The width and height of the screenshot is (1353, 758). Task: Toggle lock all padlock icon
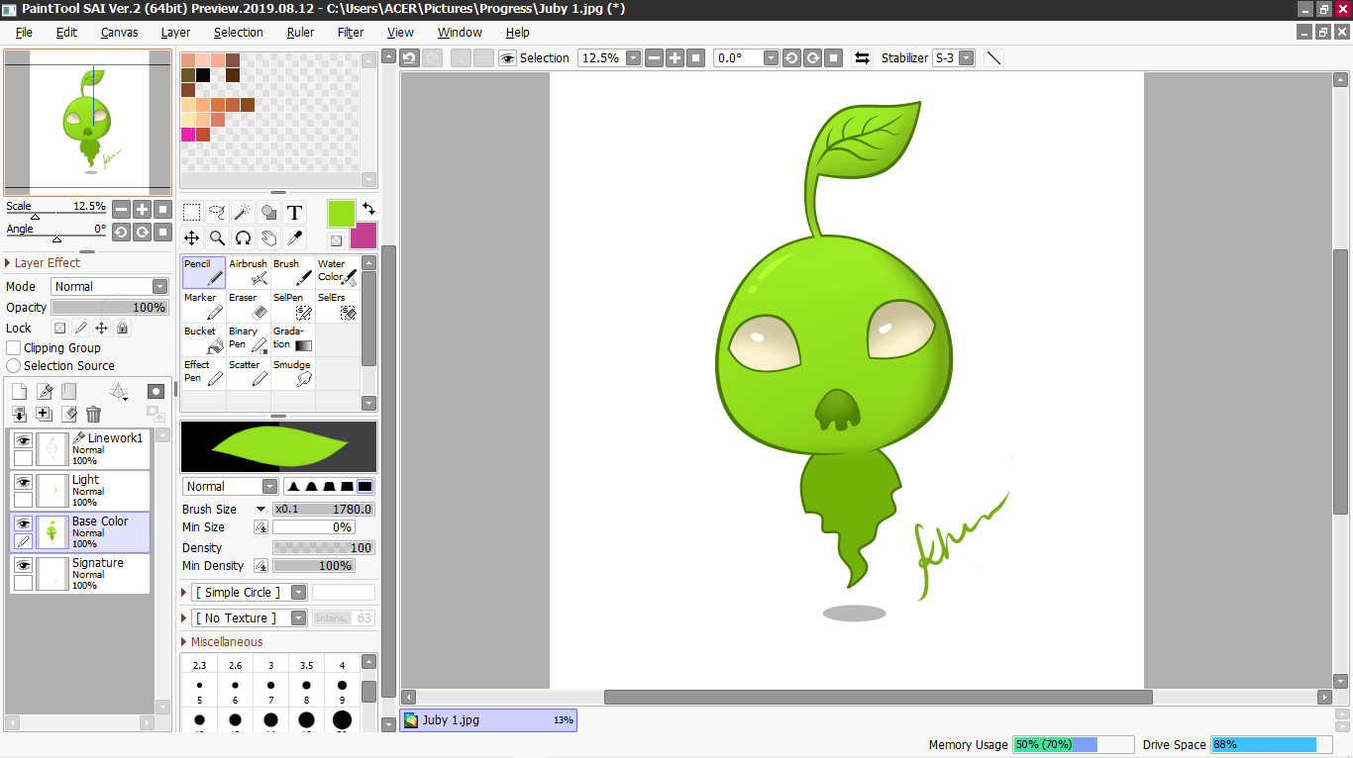[x=122, y=328]
